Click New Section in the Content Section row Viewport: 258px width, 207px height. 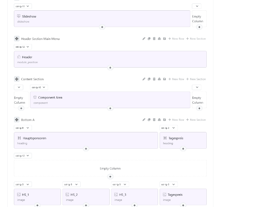[x=196, y=79]
